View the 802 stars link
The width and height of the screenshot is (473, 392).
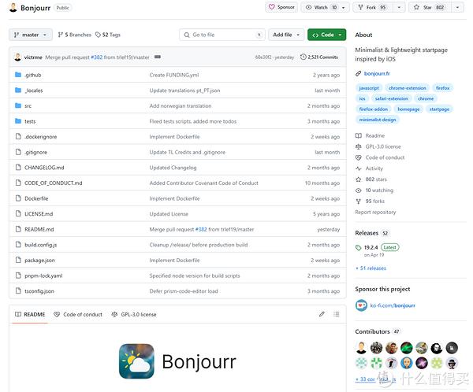click(371, 179)
